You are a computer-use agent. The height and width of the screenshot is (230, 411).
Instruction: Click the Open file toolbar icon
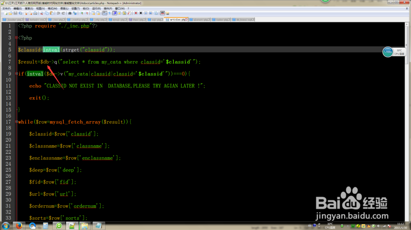[x=10, y=13]
